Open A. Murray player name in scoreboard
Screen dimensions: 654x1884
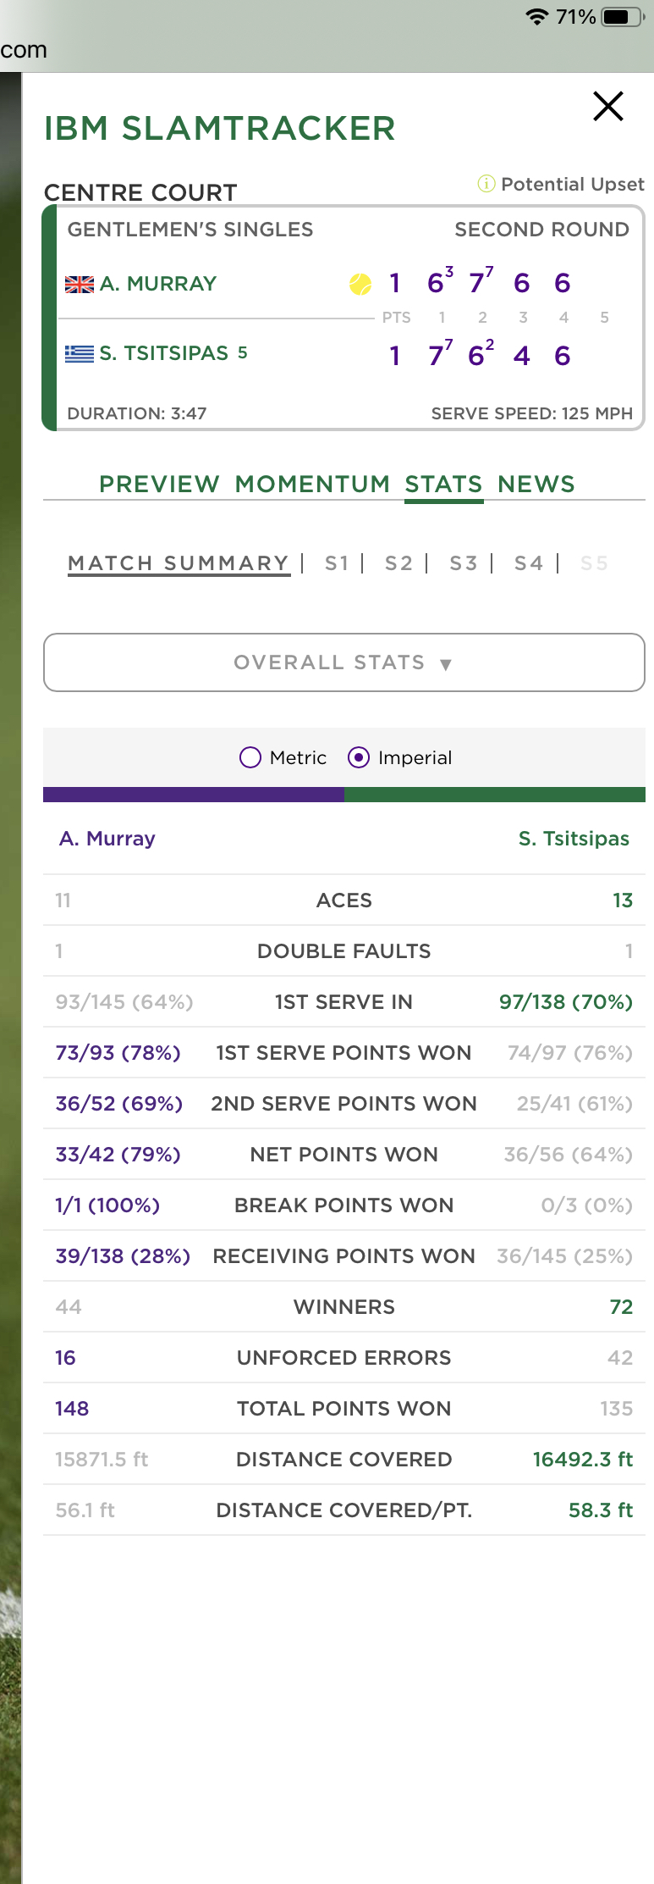pyautogui.click(x=158, y=284)
